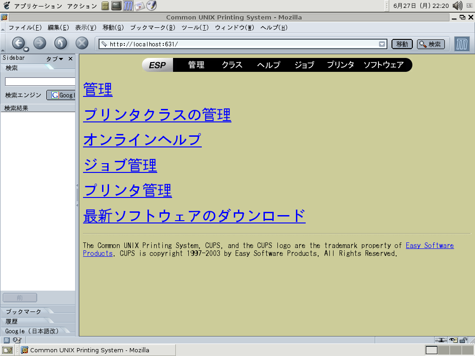Switch to the first workspace in the pager
The width and height of the screenshot is (475, 356).
(x=431, y=350)
